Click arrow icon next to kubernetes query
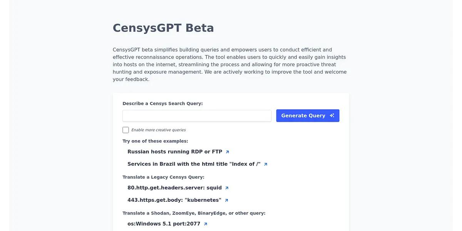 coord(226,201)
